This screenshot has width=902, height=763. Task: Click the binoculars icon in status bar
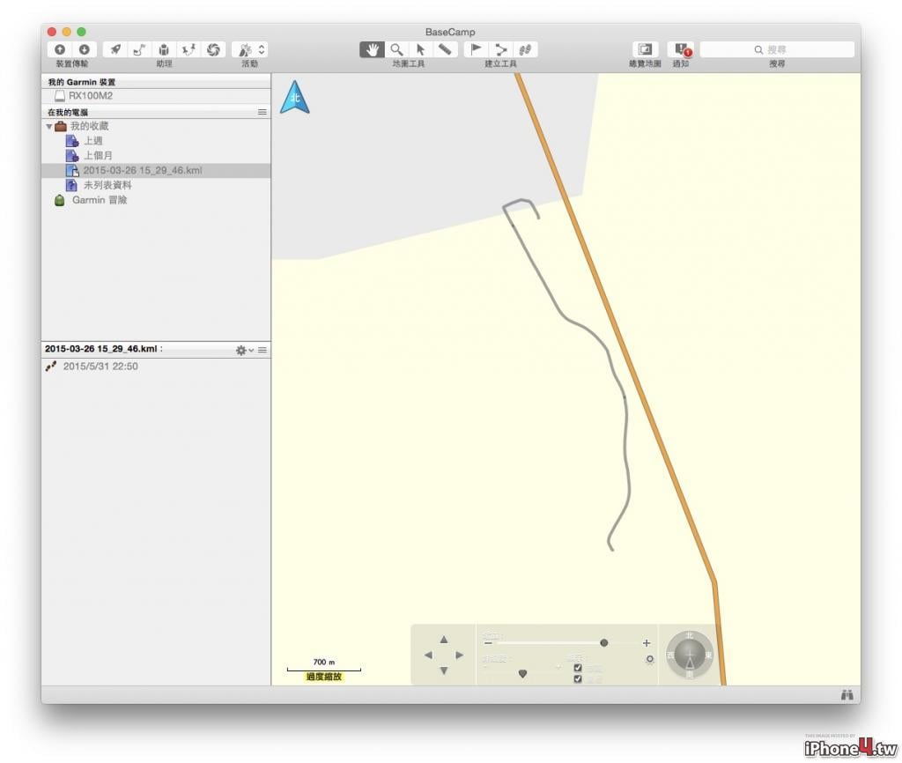847,695
